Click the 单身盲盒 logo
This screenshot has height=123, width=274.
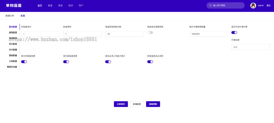(14, 5)
